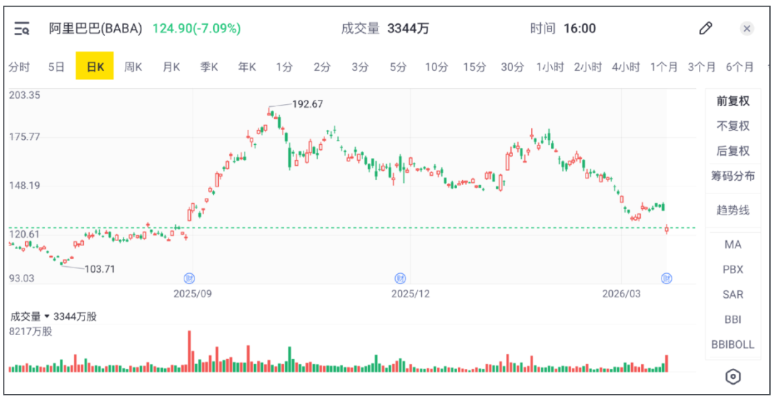This screenshot has width=775, height=399.
Task: Select 后复权 price adjustment mode
Action: (x=733, y=151)
